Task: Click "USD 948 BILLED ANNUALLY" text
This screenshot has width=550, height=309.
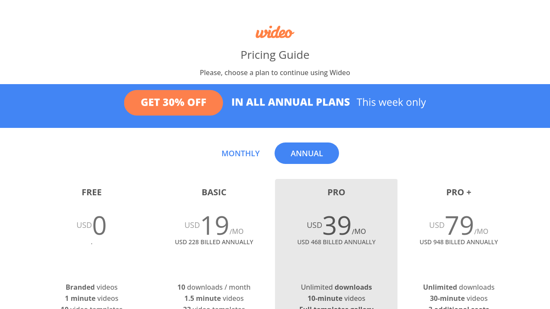Action: click(x=459, y=242)
